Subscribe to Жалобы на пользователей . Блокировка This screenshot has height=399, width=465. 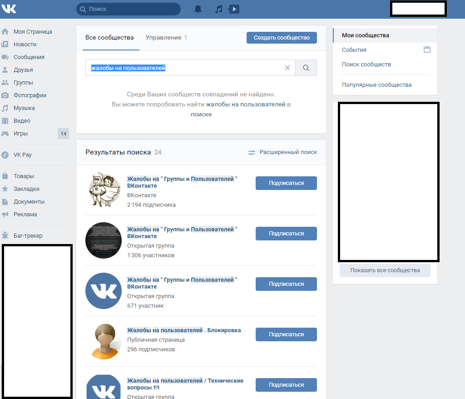(x=286, y=334)
